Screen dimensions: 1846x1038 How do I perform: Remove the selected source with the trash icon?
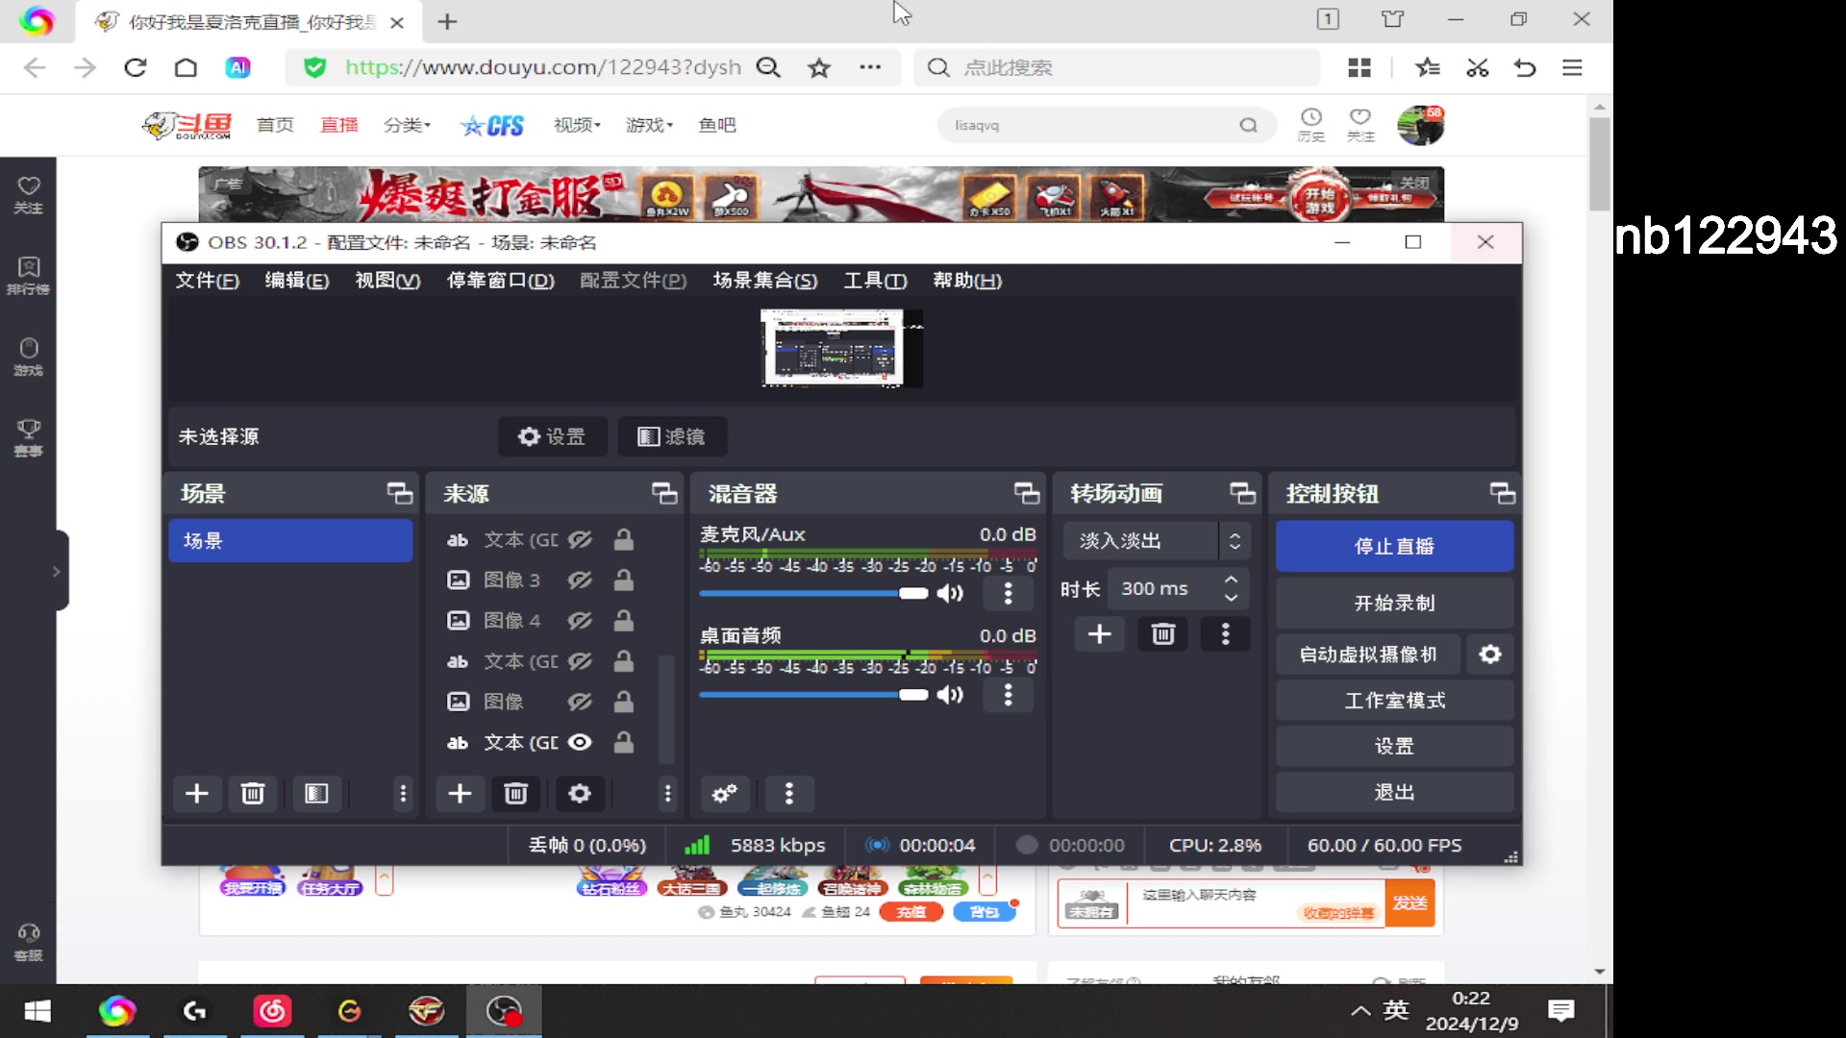516,794
